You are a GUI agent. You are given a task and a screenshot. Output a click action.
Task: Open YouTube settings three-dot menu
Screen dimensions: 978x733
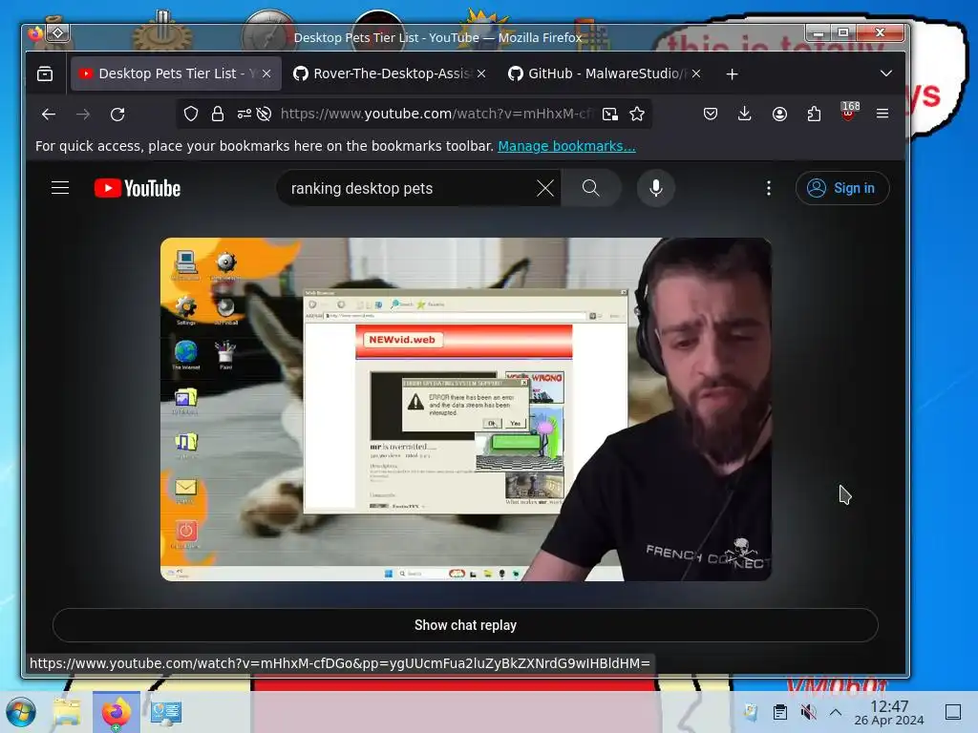coord(769,188)
